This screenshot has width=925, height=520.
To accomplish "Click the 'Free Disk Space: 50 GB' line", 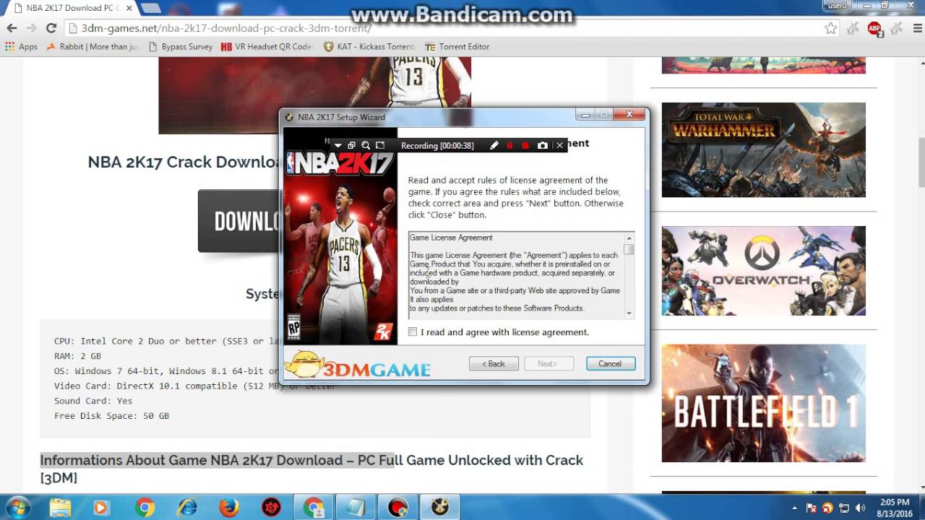I will click(111, 416).
